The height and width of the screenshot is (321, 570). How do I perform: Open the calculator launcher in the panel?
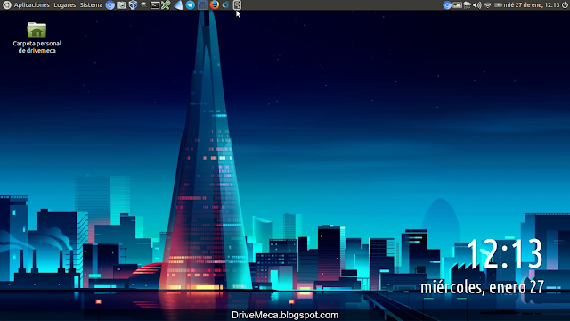coord(202,5)
